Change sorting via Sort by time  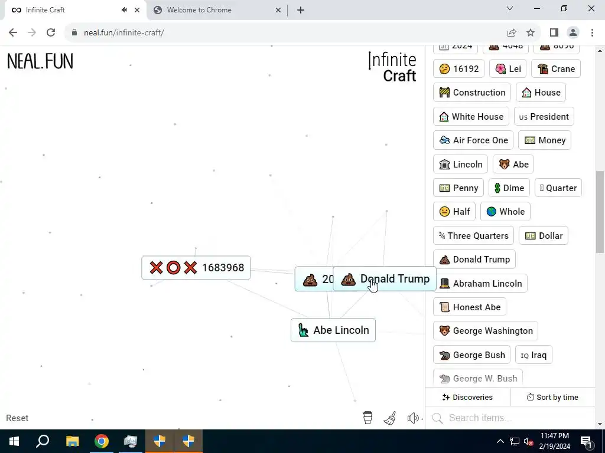552,397
